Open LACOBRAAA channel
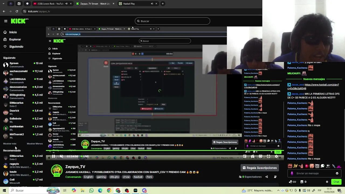The width and height of the screenshot is (345, 194). tap(23, 81)
